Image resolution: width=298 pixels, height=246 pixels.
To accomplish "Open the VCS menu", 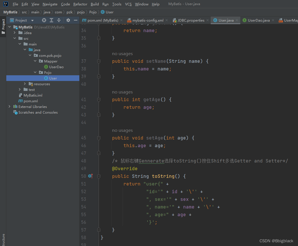I will (128, 4).
